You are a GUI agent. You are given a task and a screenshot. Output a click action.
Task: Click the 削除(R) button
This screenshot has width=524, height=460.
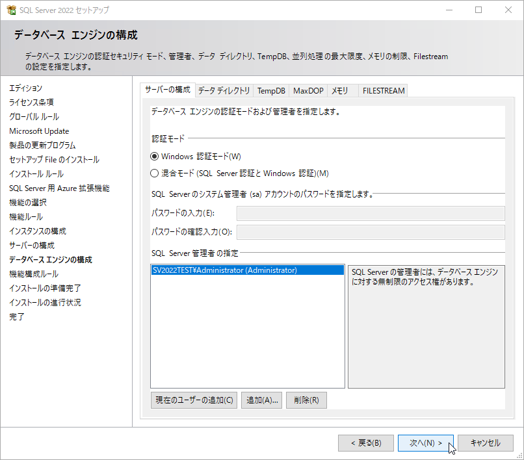pos(306,400)
